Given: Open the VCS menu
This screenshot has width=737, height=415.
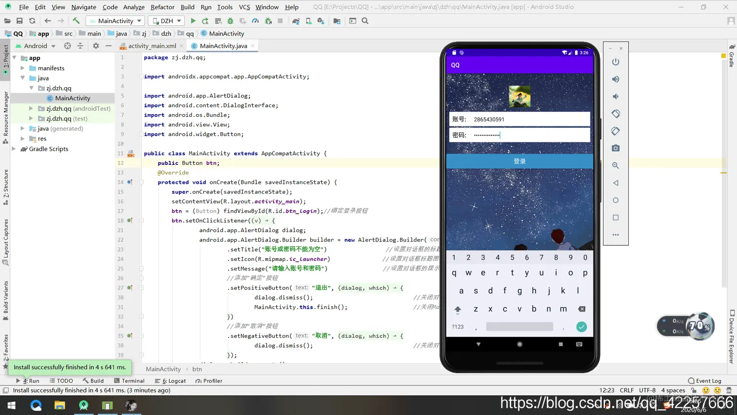Looking at the screenshot, I should coord(244,7).
